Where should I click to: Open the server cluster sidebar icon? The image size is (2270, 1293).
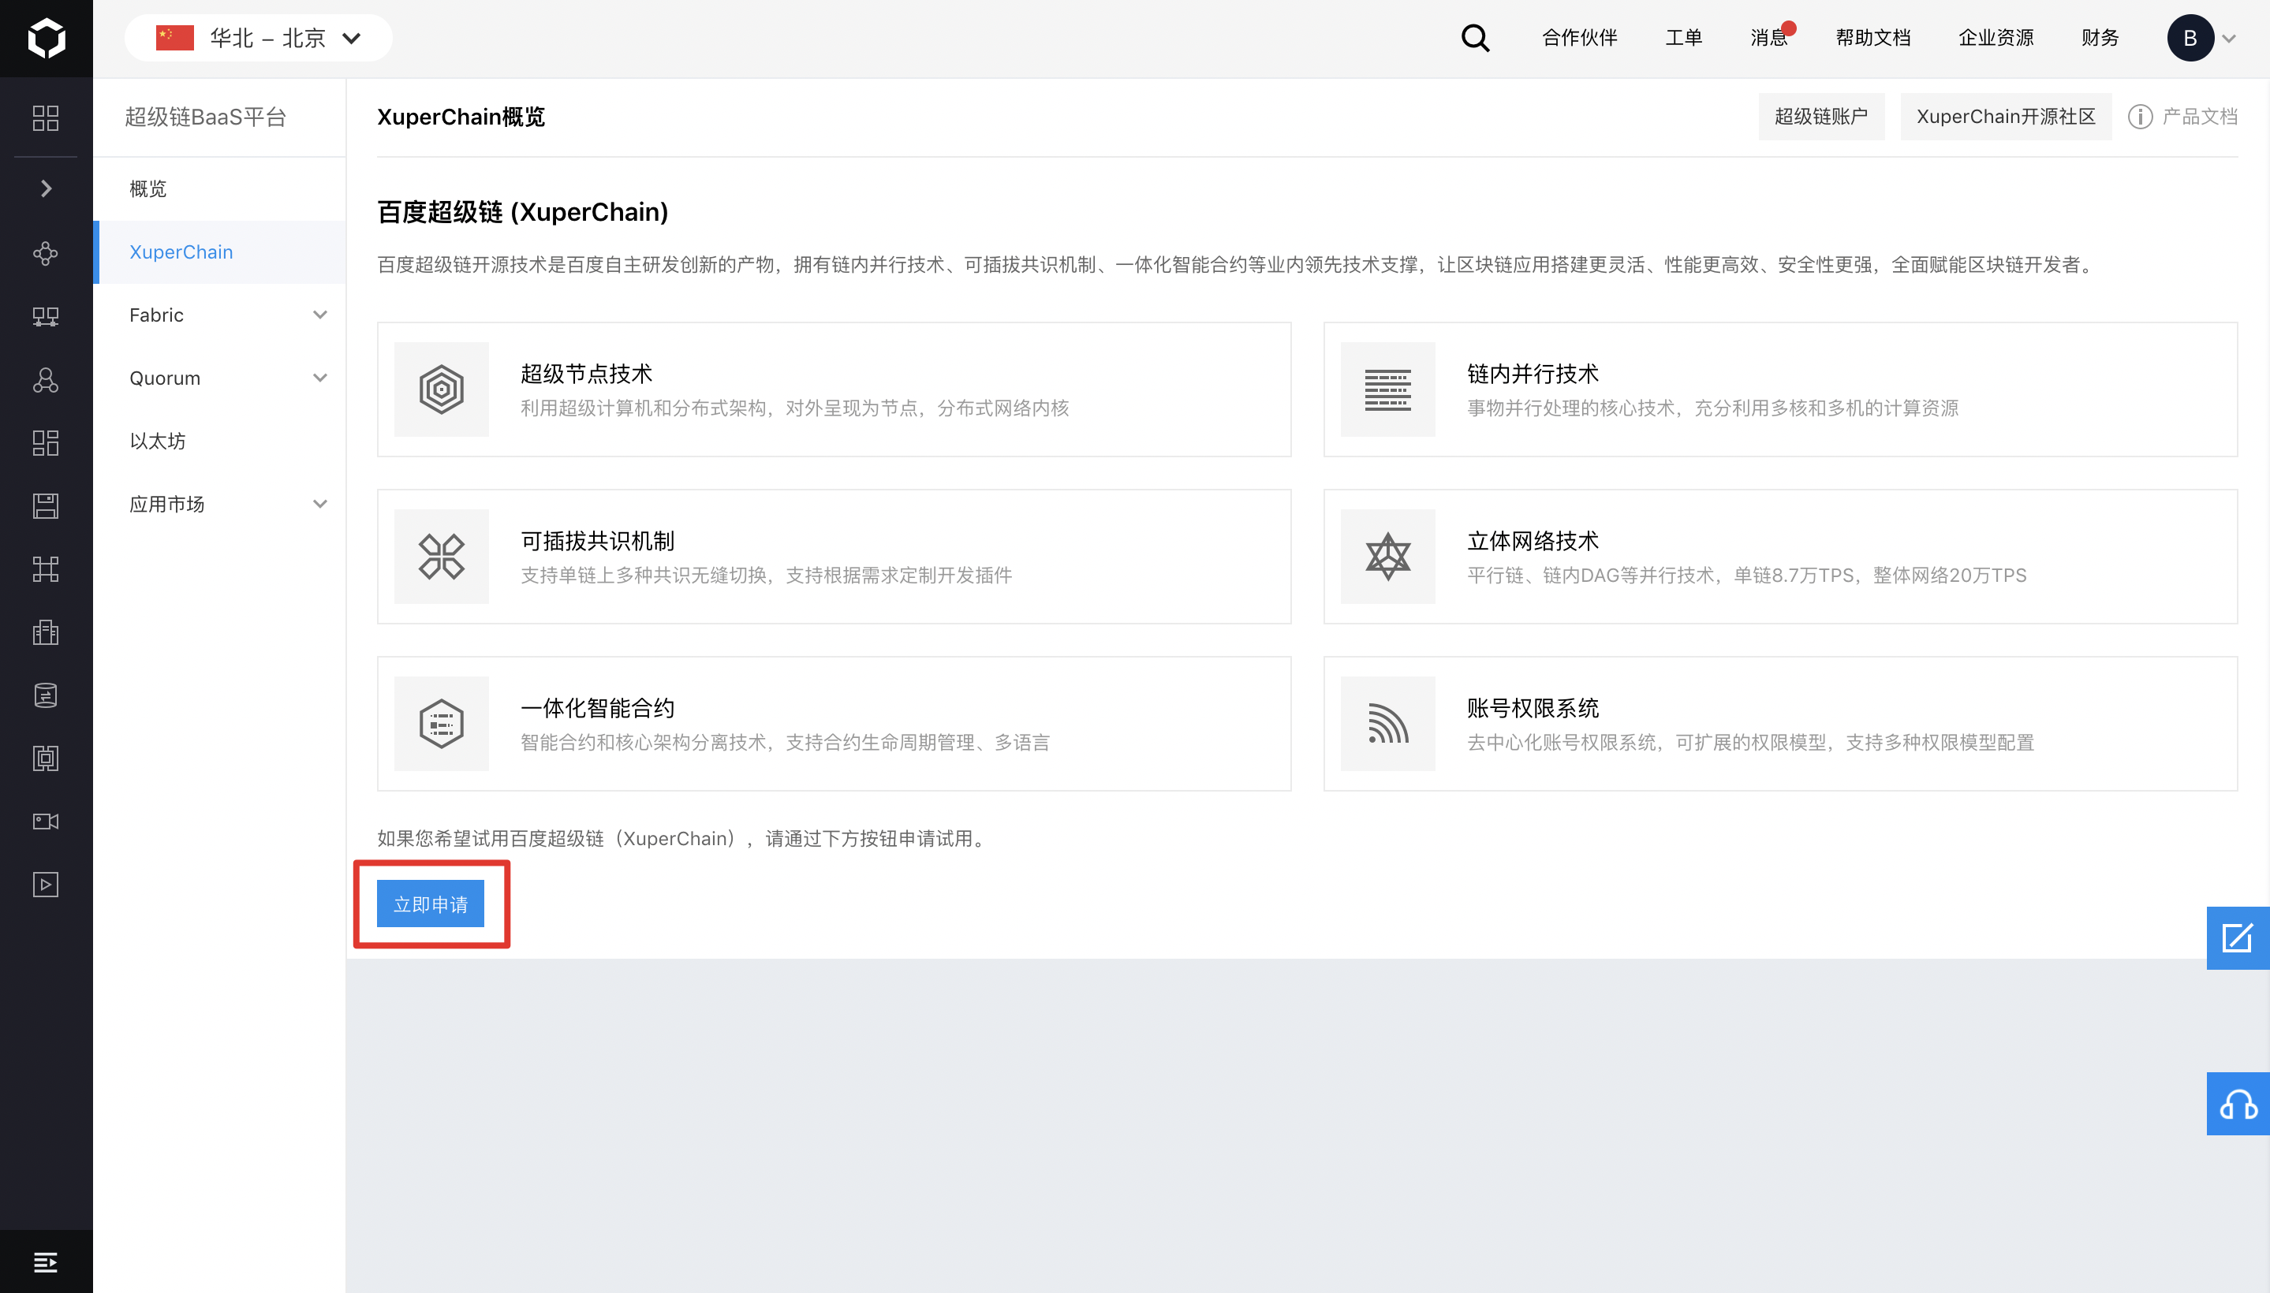[45, 316]
